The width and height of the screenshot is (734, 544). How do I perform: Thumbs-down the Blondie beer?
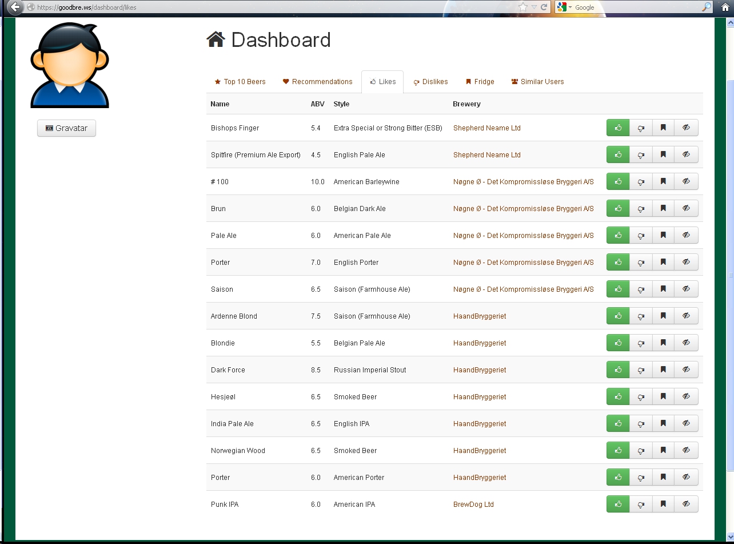coord(641,343)
